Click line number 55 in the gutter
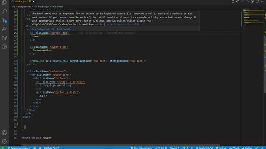The width and height of the screenshot is (266, 149). pyautogui.click(x=15, y=138)
